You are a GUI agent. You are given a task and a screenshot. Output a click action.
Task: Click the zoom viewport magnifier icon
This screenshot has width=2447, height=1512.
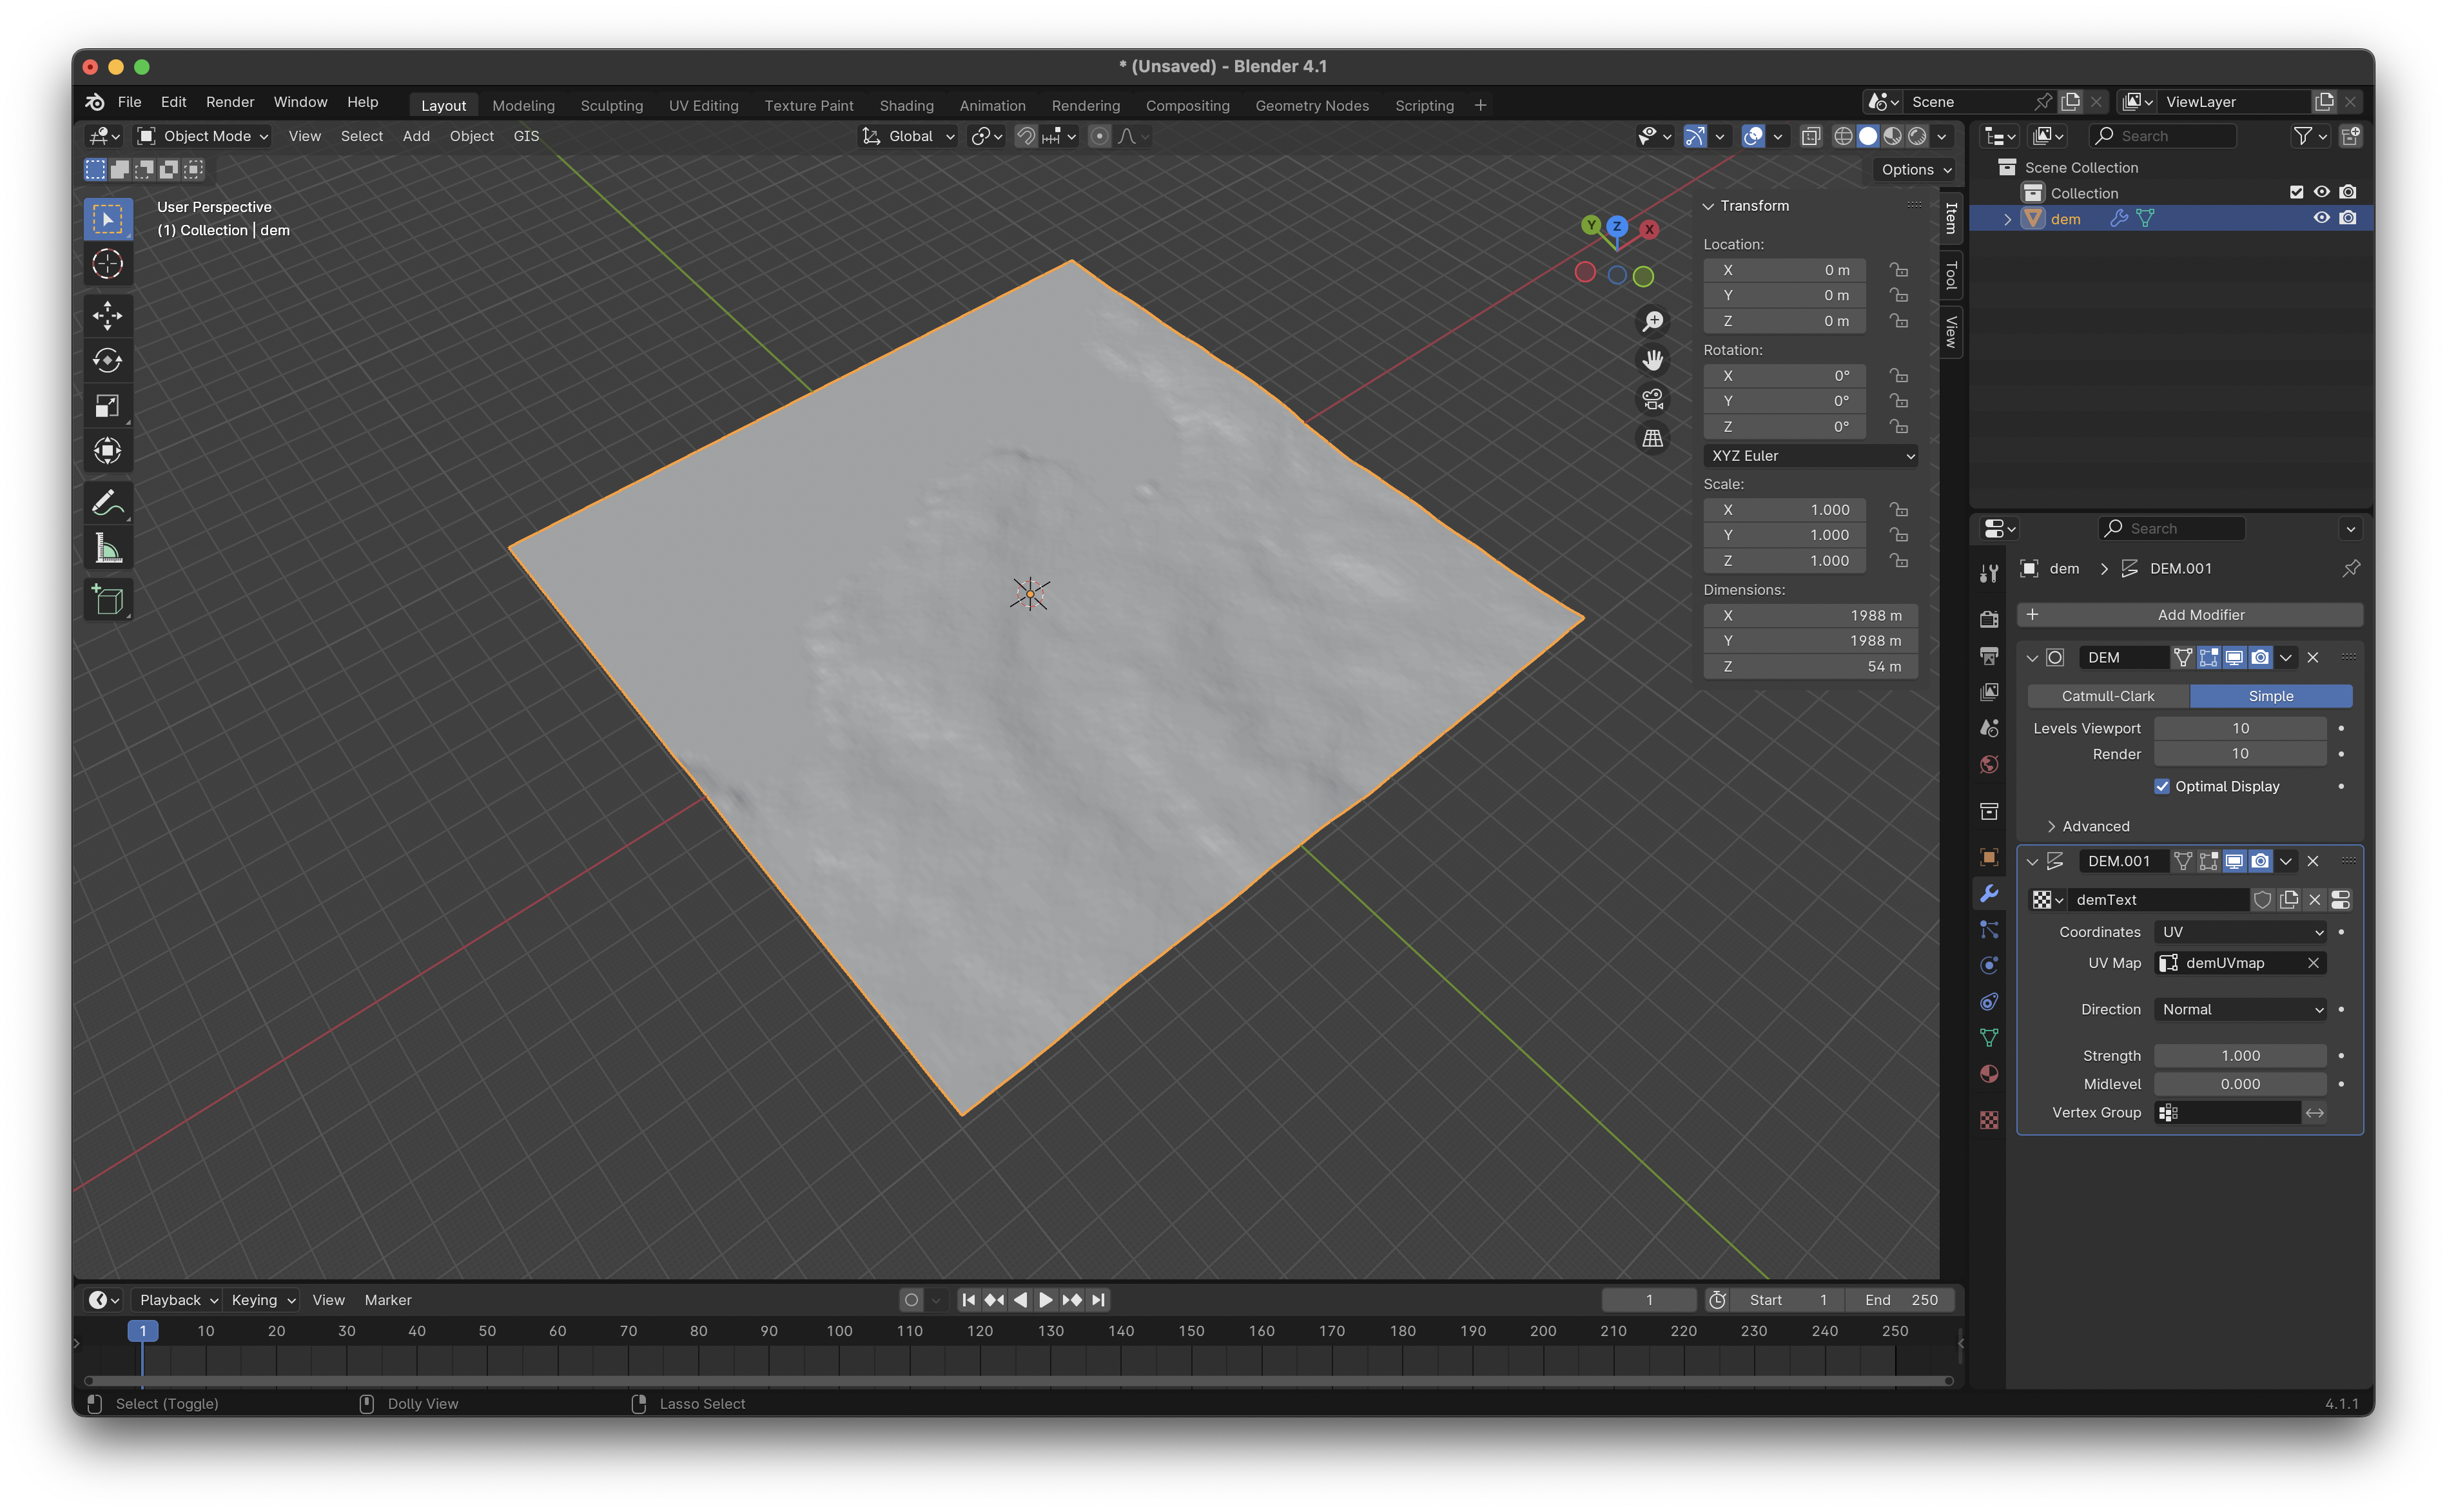[1653, 321]
